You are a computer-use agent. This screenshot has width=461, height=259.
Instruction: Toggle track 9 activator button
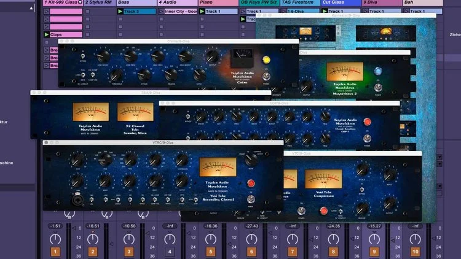[x=374, y=252]
